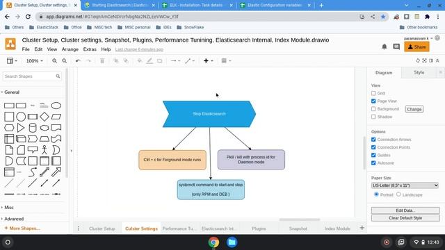Uncheck the Page View checkbox
Viewport: 445px width, 250px height.
point(373,101)
